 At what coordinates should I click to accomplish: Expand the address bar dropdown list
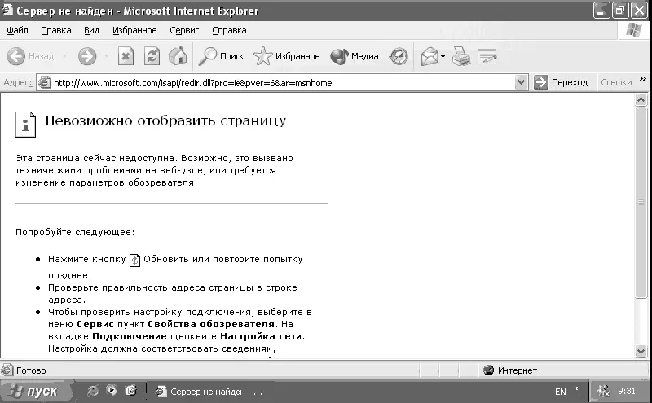pyautogui.click(x=522, y=82)
